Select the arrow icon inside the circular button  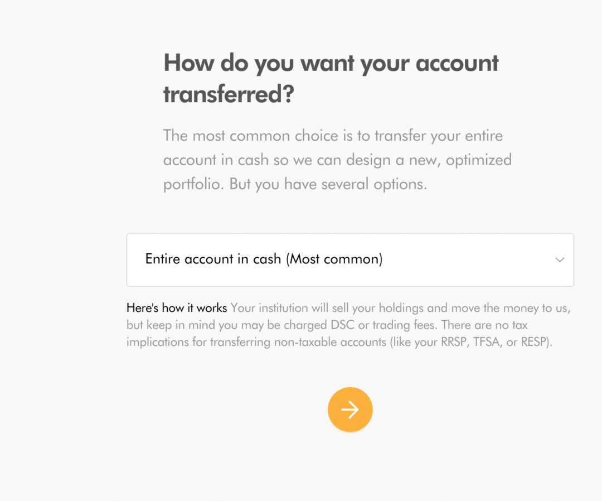coord(350,410)
